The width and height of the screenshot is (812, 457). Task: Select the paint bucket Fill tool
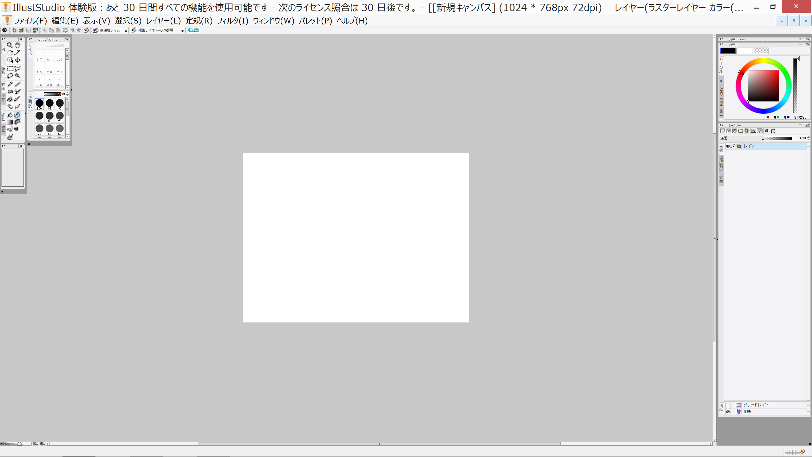coord(10,115)
